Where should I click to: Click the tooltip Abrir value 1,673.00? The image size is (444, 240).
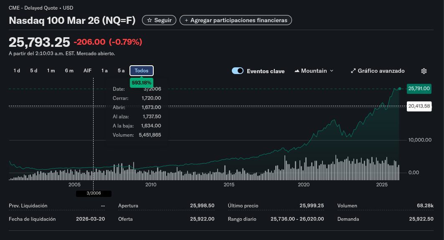[x=151, y=107]
